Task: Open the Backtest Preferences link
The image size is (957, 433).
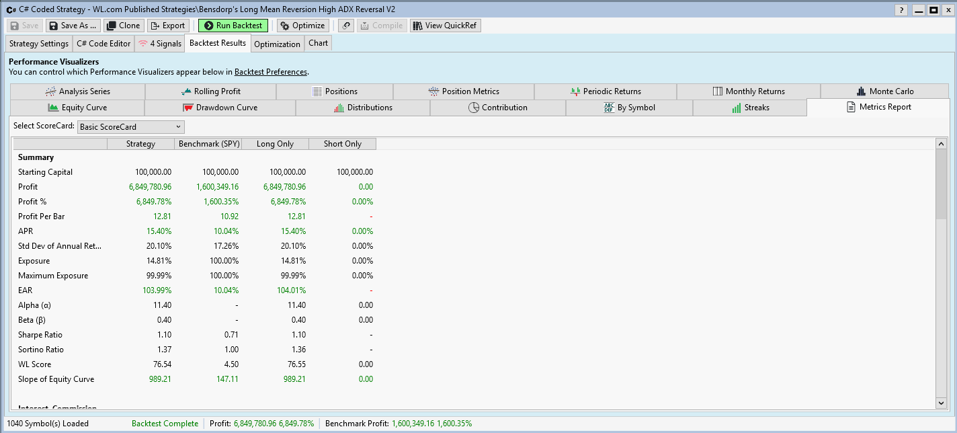Action: click(x=271, y=72)
